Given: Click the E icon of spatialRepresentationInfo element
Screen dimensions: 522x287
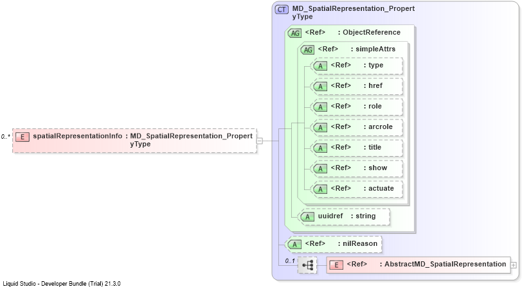Looking at the screenshot, I should pyautogui.click(x=22, y=137).
